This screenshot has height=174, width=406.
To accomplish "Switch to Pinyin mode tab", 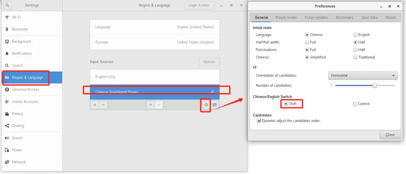I will [x=286, y=18].
